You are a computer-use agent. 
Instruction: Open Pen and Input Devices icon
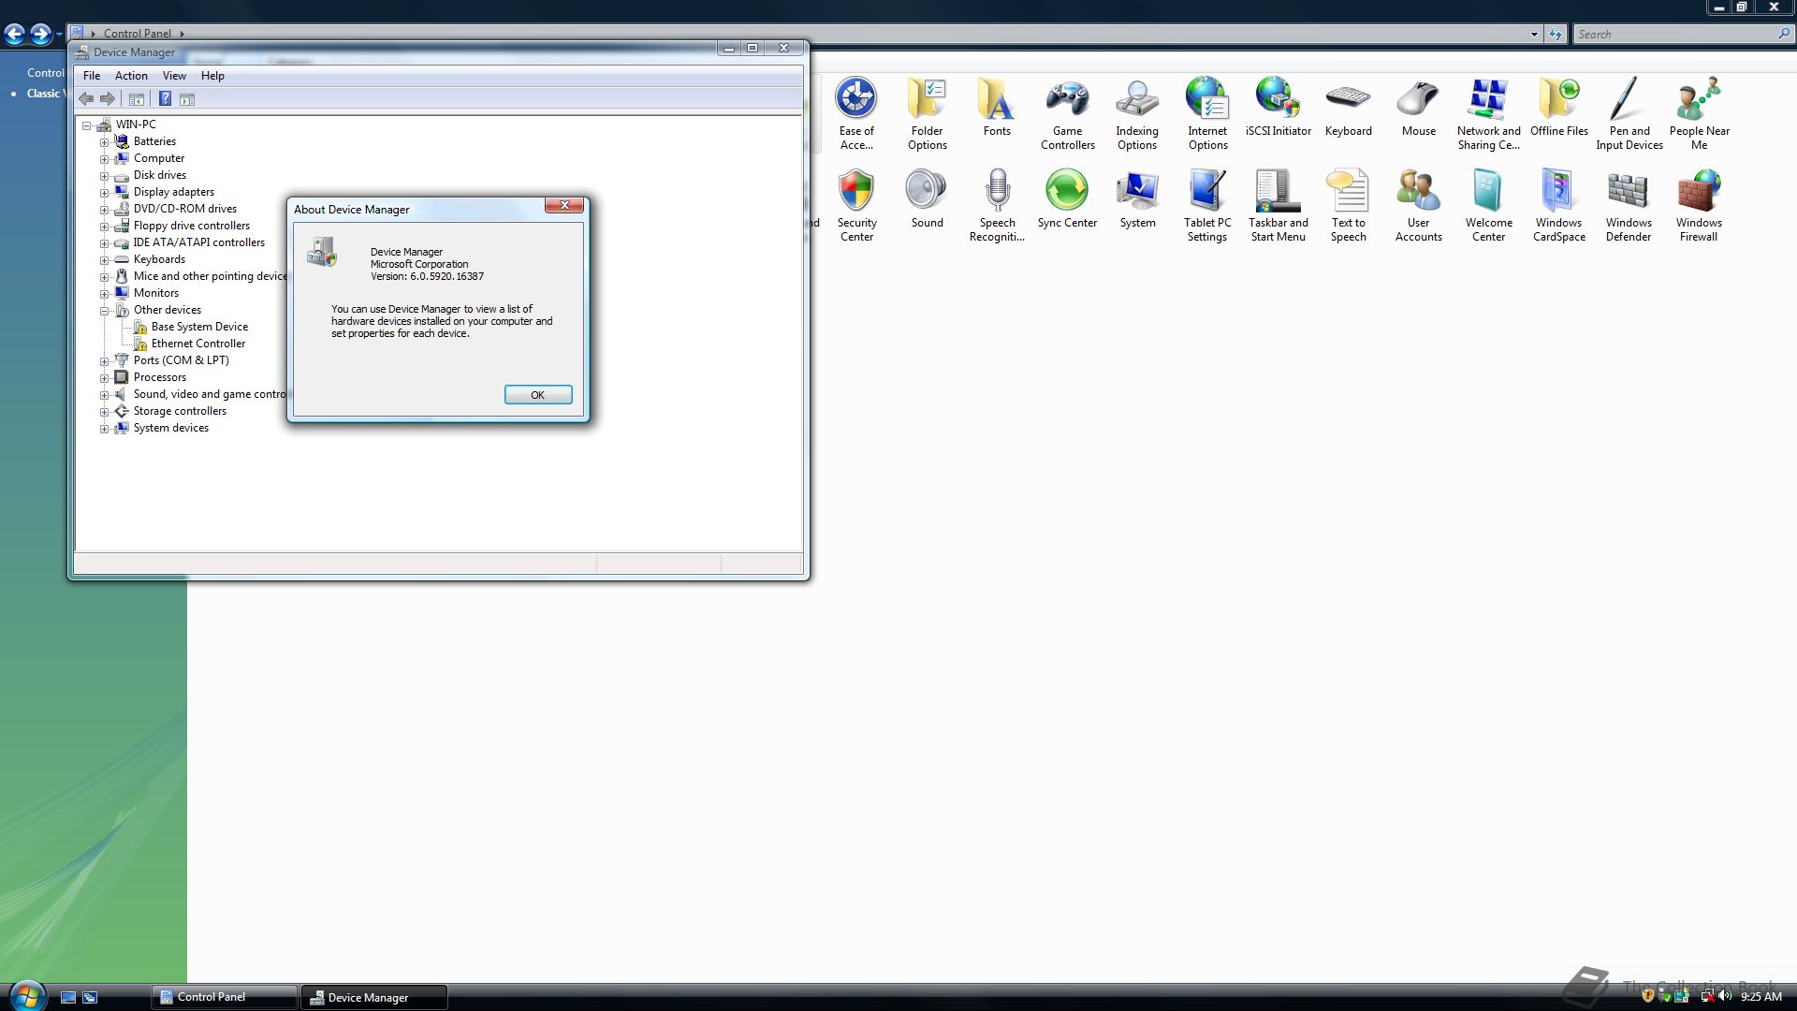click(1629, 113)
